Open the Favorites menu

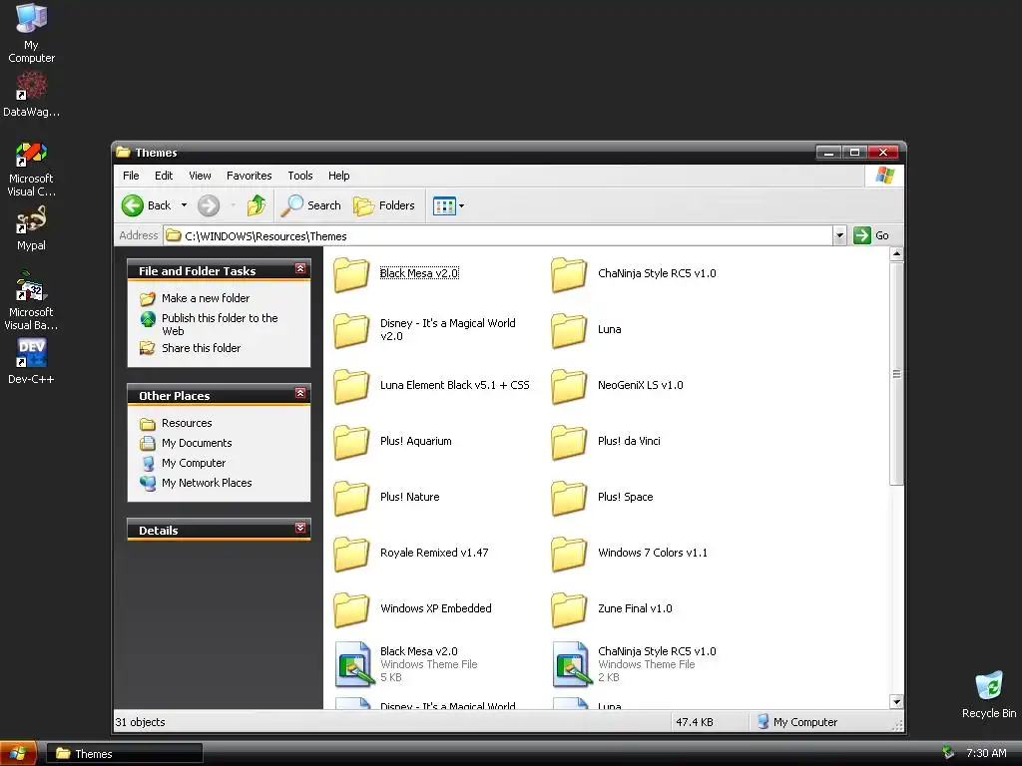(249, 176)
